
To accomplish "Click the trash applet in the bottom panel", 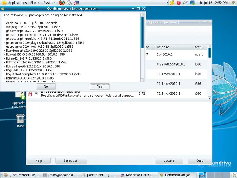I will coord(234,175).
